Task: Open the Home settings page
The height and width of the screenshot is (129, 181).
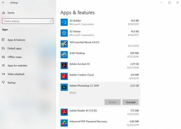Action: (11, 13)
